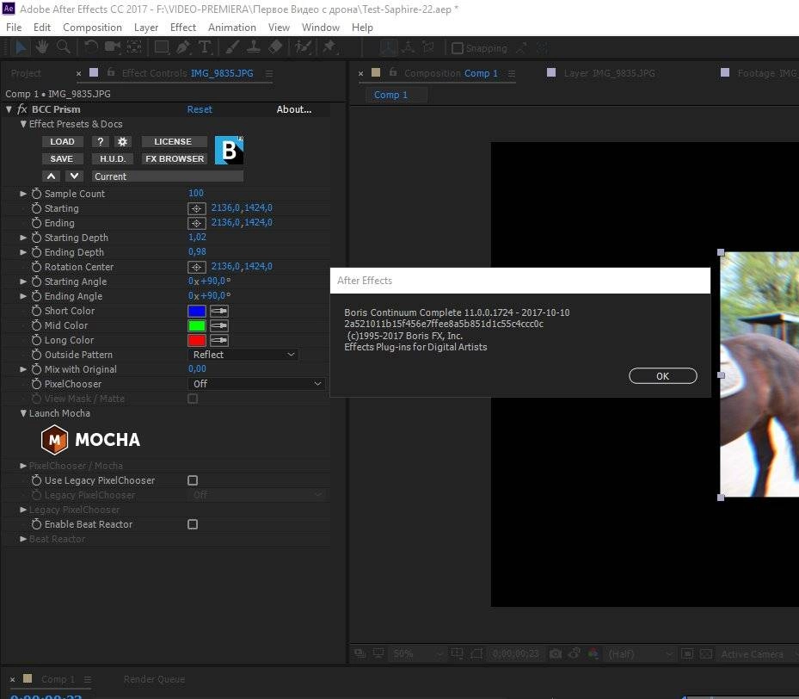Toggle the Outside Pattern stopwatch
Image resolution: width=799 pixels, height=699 pixels.
tap(36, 355)
